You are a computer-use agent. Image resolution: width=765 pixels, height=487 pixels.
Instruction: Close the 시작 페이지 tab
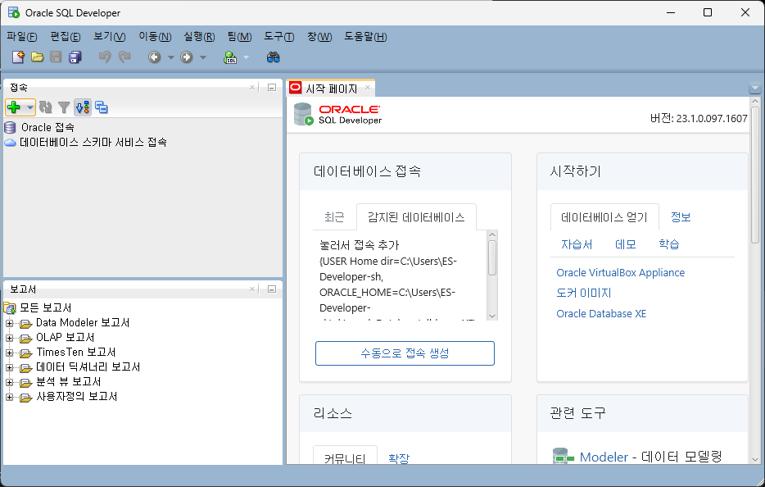(368, 88)
